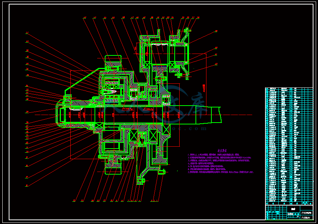Select part callout label 42
Screen dimensions: 318x224
point(85,17)
